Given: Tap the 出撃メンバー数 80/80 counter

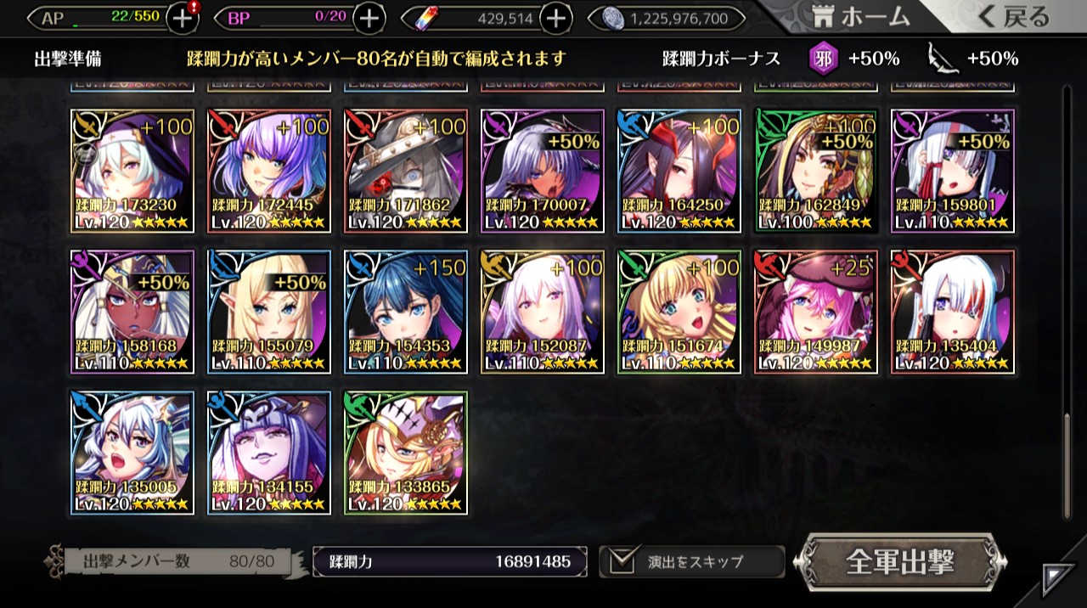Looking at the screenshot, I should click(173, 561).
